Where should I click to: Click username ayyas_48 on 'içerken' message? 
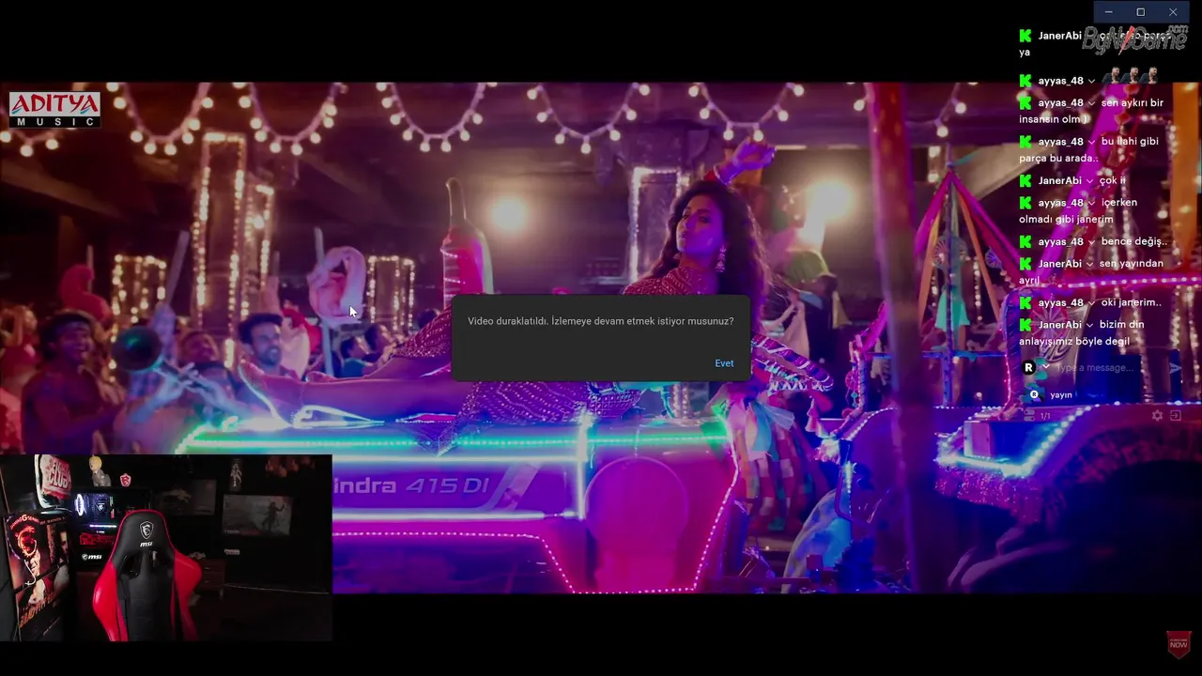coord(1060,203)
